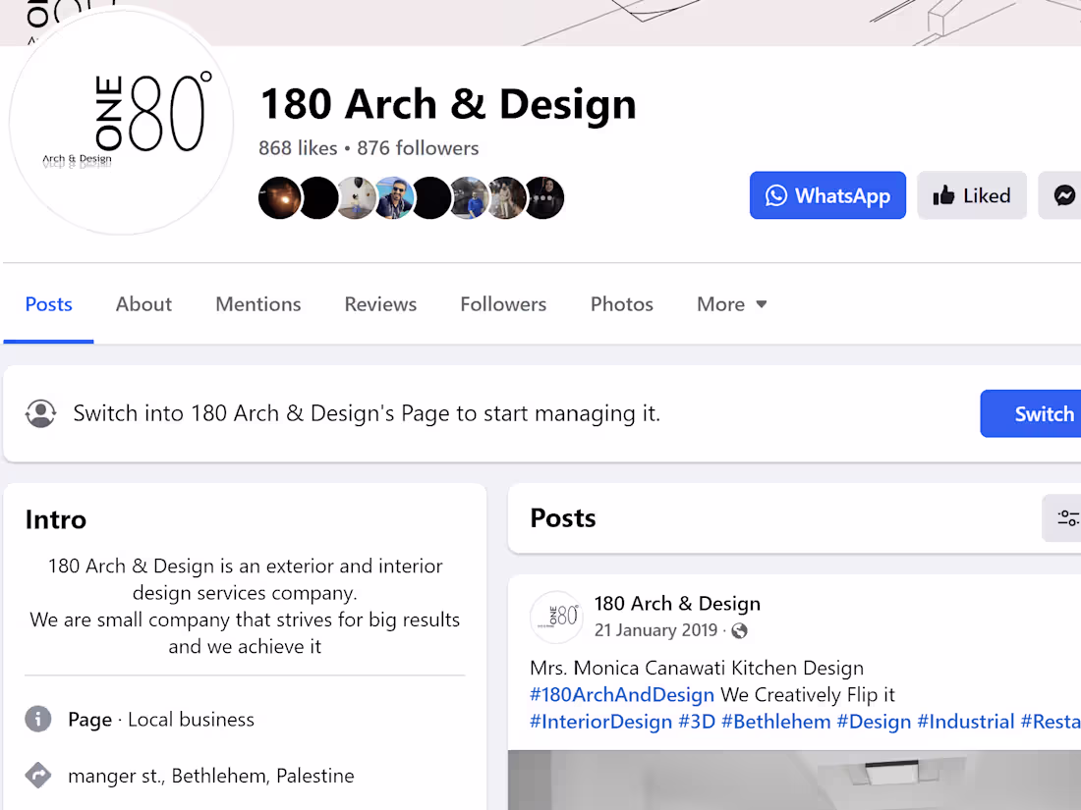This screenshot has height=810, width=1081.
Task: Open the first follower avatar with orange light
Action: pos(279,197)
